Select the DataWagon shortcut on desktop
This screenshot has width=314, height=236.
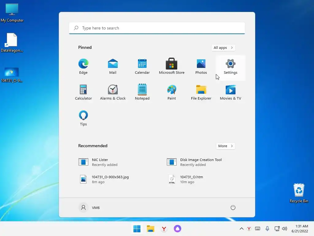click(12, 42)
